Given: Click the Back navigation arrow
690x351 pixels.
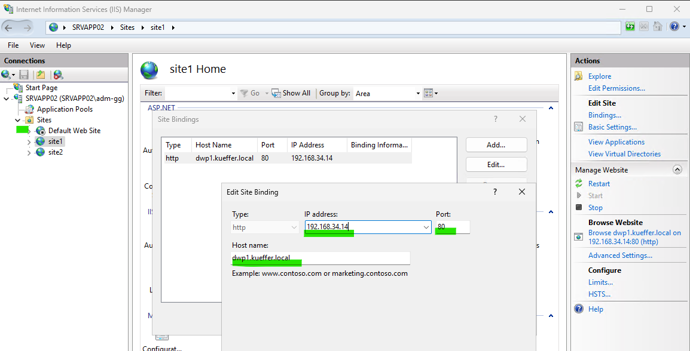Looking at the screenshot, I should [x=9, y=27].
